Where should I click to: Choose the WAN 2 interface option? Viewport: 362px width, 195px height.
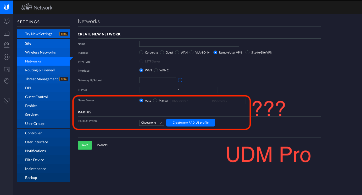point(156,70)
